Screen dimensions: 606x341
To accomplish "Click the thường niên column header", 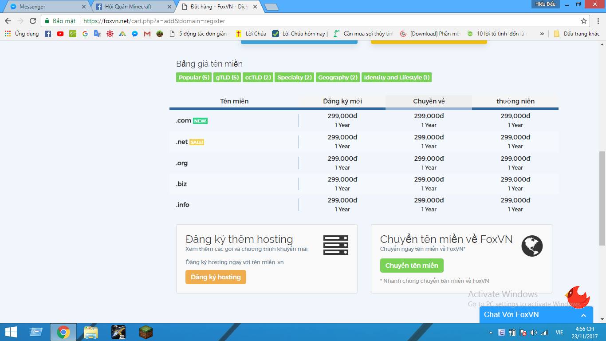I will pos(515,101).
